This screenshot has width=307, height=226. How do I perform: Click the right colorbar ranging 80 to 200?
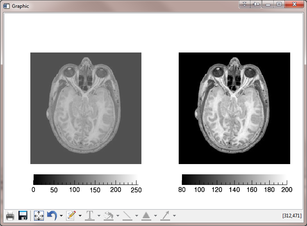[234, 179]
